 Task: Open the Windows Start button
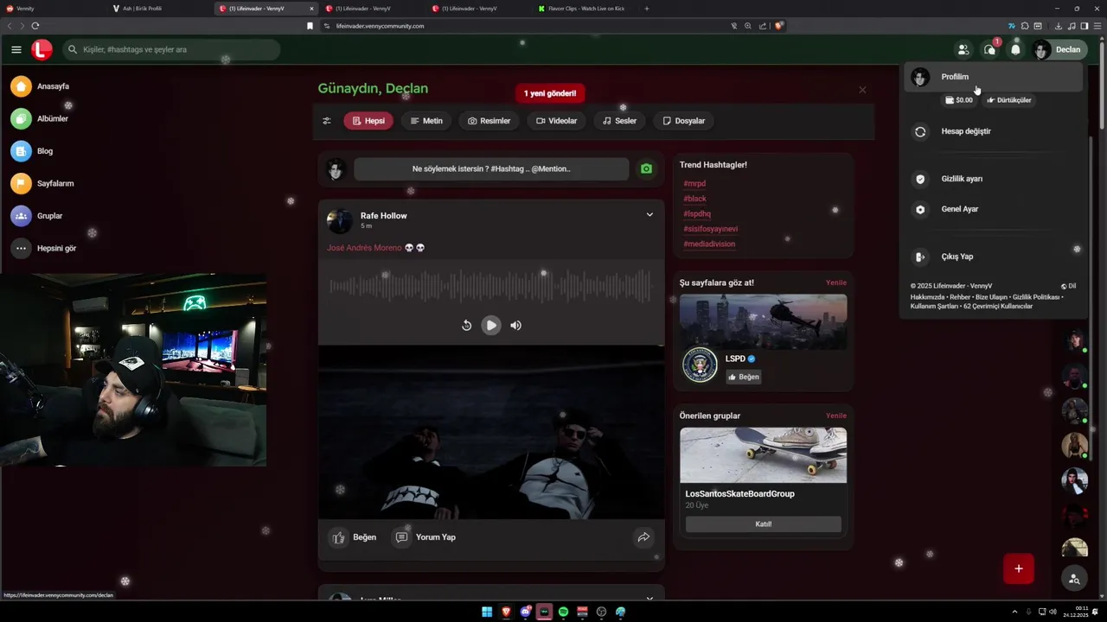click(487, 612)
